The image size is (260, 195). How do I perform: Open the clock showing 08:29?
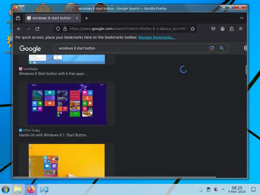[237, 189]
